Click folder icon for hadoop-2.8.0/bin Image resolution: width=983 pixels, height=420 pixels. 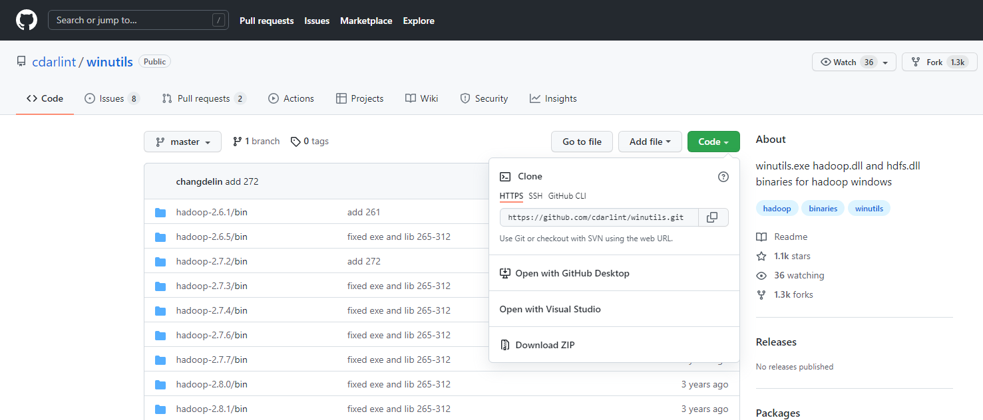pyautogui.click(x=160, y=385)
